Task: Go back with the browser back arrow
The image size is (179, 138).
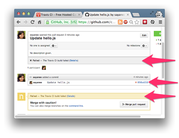Action: pyautogui.click(x=18, y=22)
